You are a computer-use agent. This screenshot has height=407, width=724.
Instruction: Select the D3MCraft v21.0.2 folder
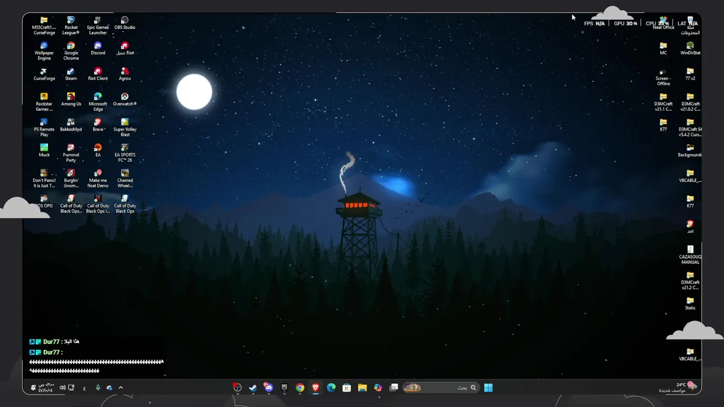[690, 102]
